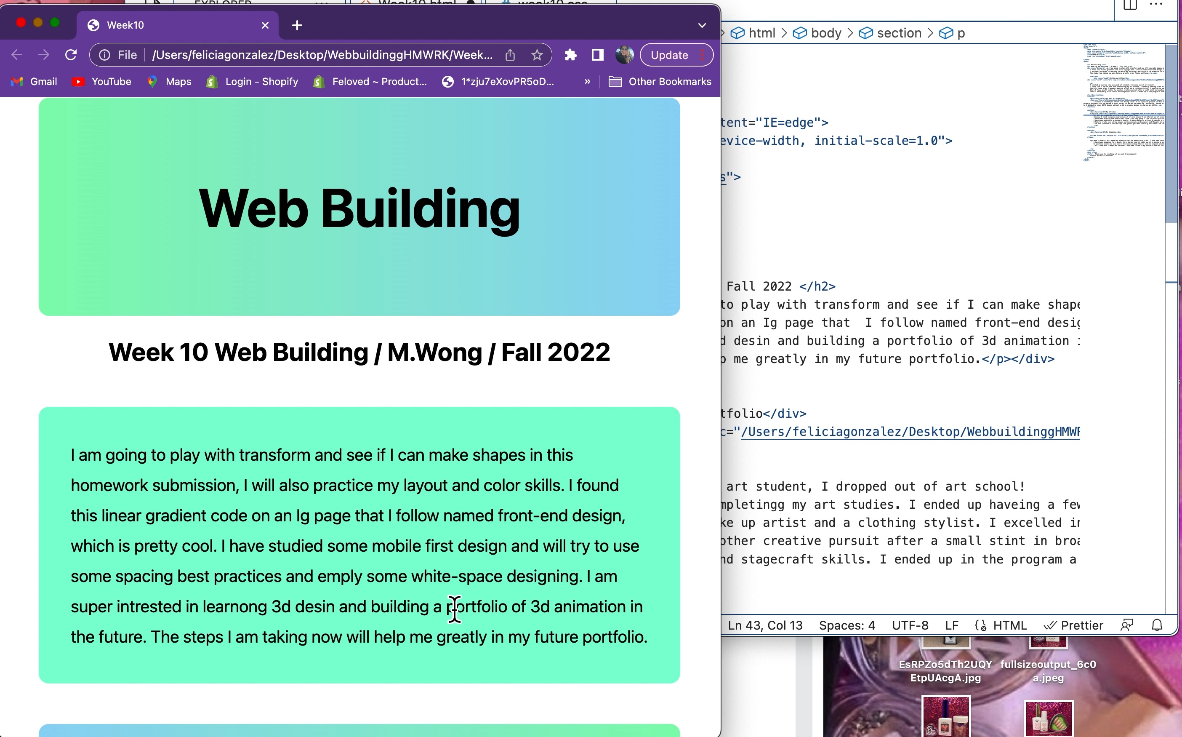The image size is (1182, 737).
Task: Click the Share page icon
Action: tap(510, 55)
